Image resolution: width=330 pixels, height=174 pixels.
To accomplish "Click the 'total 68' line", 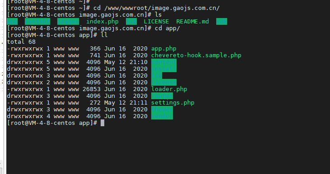I will pyautogui.click(x=21, y=42).
